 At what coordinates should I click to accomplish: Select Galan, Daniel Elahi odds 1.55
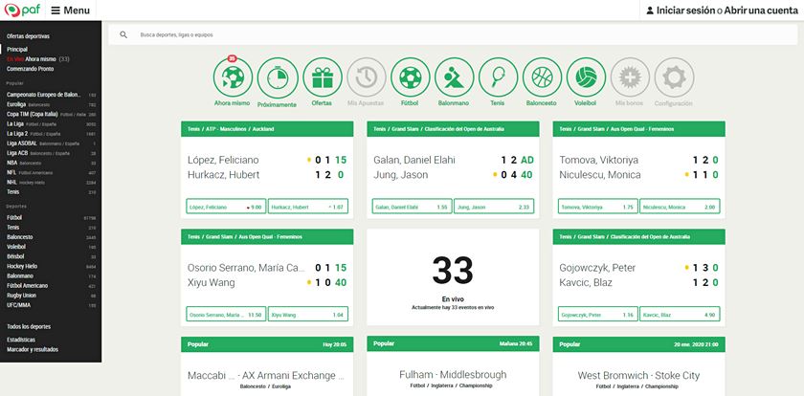411,207
